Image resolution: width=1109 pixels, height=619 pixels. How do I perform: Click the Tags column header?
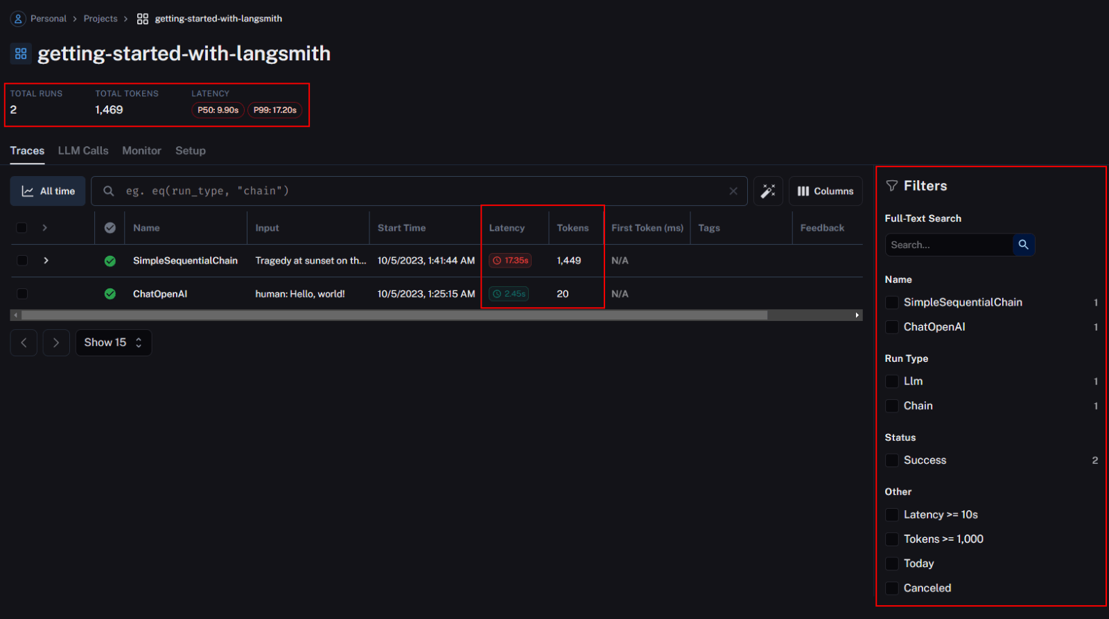(x=709, y=227)
